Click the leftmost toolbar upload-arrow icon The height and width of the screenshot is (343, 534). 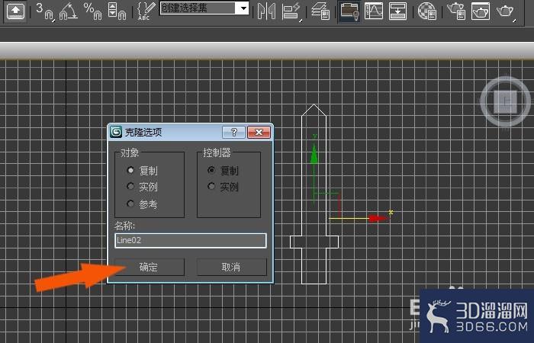point(16,11)
